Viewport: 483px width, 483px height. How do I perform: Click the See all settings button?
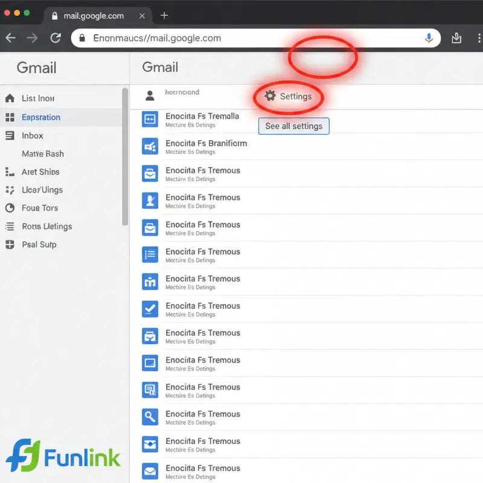pos(293,126)
